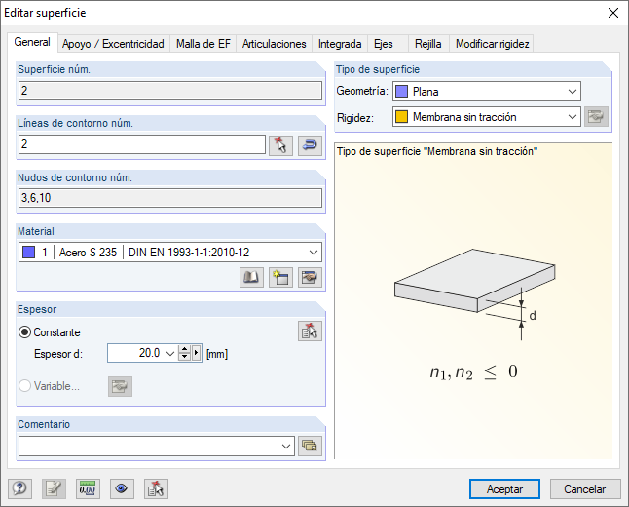Click the edit material icon

click(x=310, y=278)
